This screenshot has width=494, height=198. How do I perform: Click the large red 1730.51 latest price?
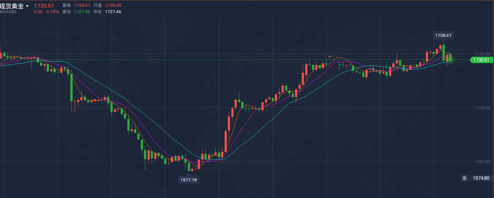44,6
